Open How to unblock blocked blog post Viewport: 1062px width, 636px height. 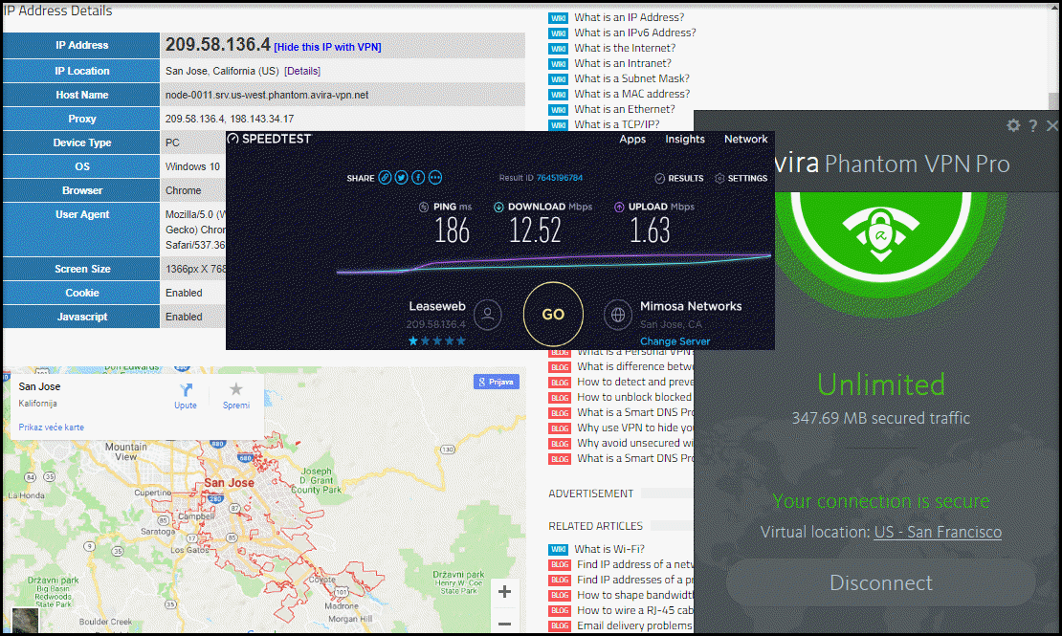(634, 397)
